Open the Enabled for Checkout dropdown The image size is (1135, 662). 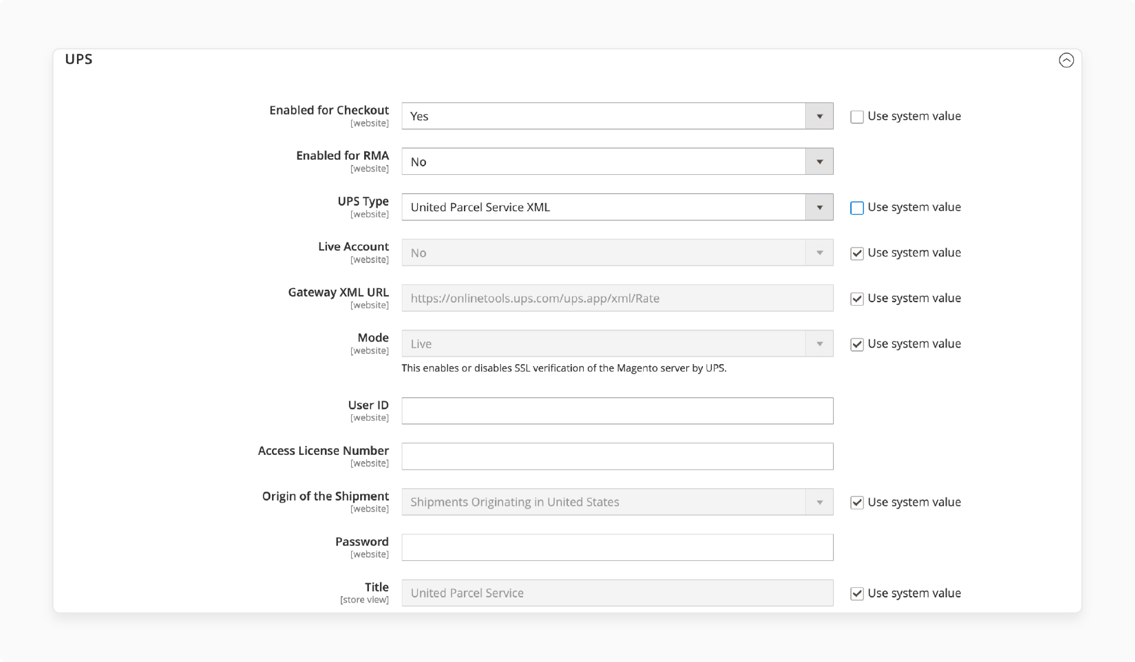pyautogui.click(x=617, y=116)
